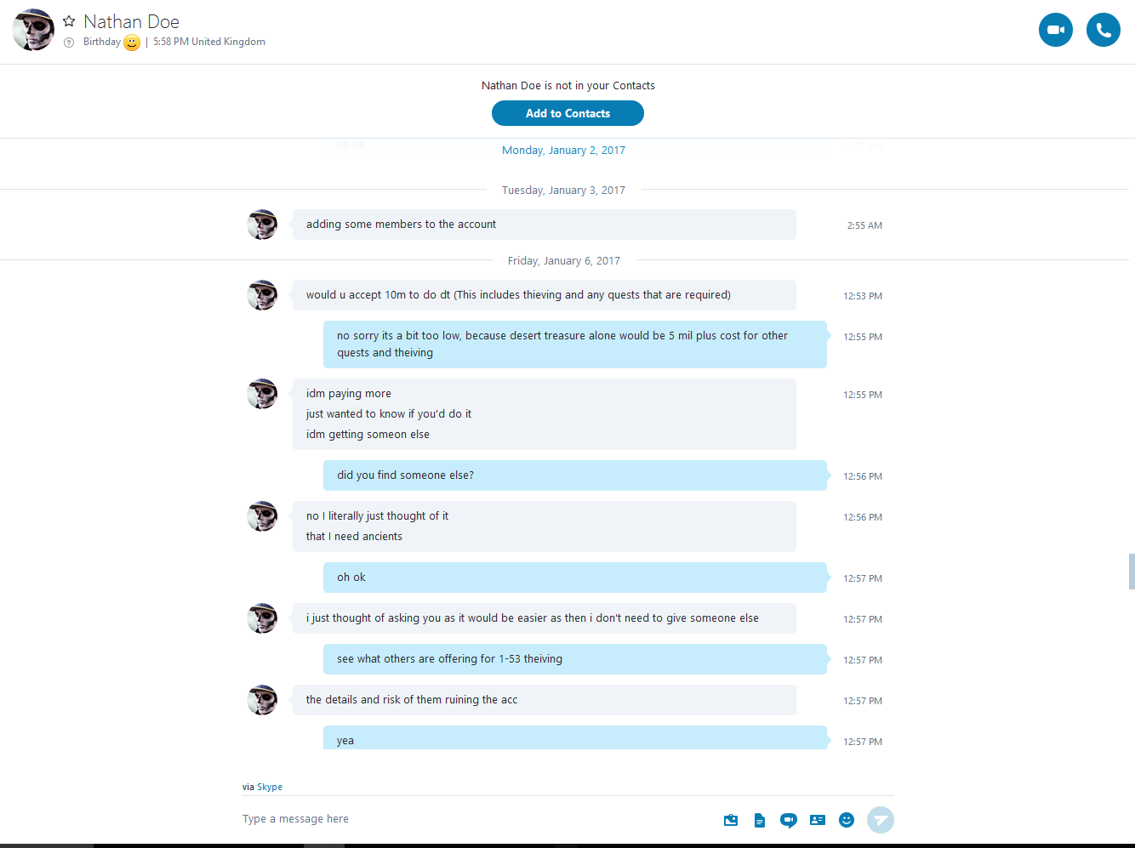Click the Nathan Doe name heading
Image resolution: width=1135 pixels, height=848 pixels.
tap(131, 22)
